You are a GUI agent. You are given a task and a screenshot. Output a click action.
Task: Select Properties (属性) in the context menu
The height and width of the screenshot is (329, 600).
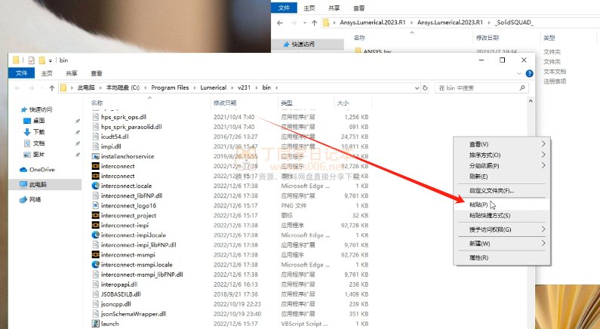(x=478, y=258)
